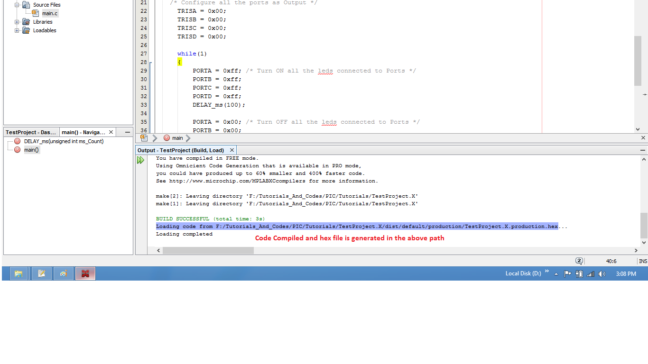Screen dimensions: 648x364
Task: Click the green re-run build icon
Action: point(141,160)
